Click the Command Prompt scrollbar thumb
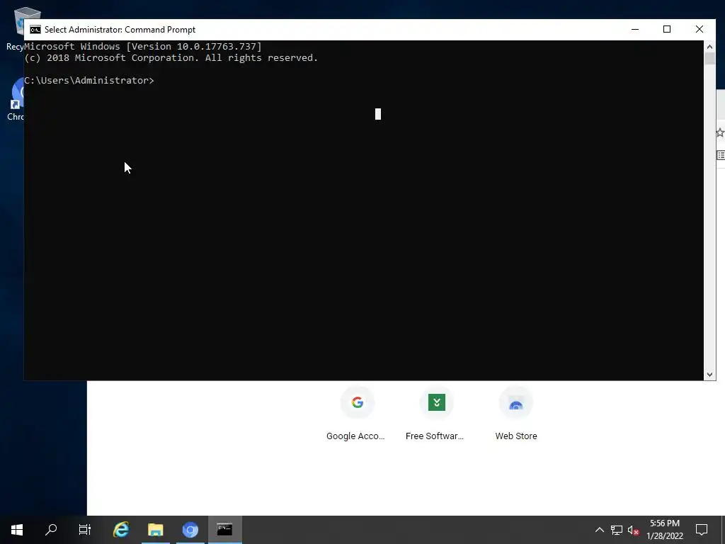This screenshot has height=544, width=725. pyautogui.click(x=709, y=59)
